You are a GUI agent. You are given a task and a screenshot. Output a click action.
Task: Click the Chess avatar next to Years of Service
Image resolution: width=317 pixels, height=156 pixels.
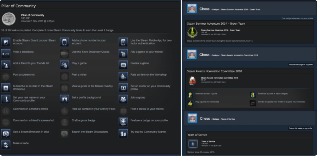192,118
